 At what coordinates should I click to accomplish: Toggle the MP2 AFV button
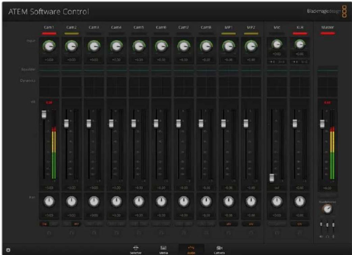(251, 224)
